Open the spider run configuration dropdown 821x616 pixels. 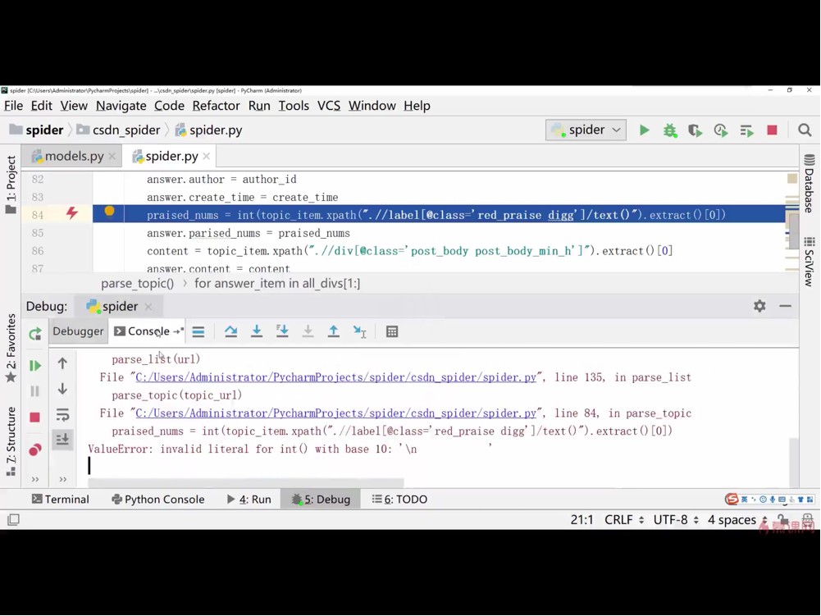[586, 130]
